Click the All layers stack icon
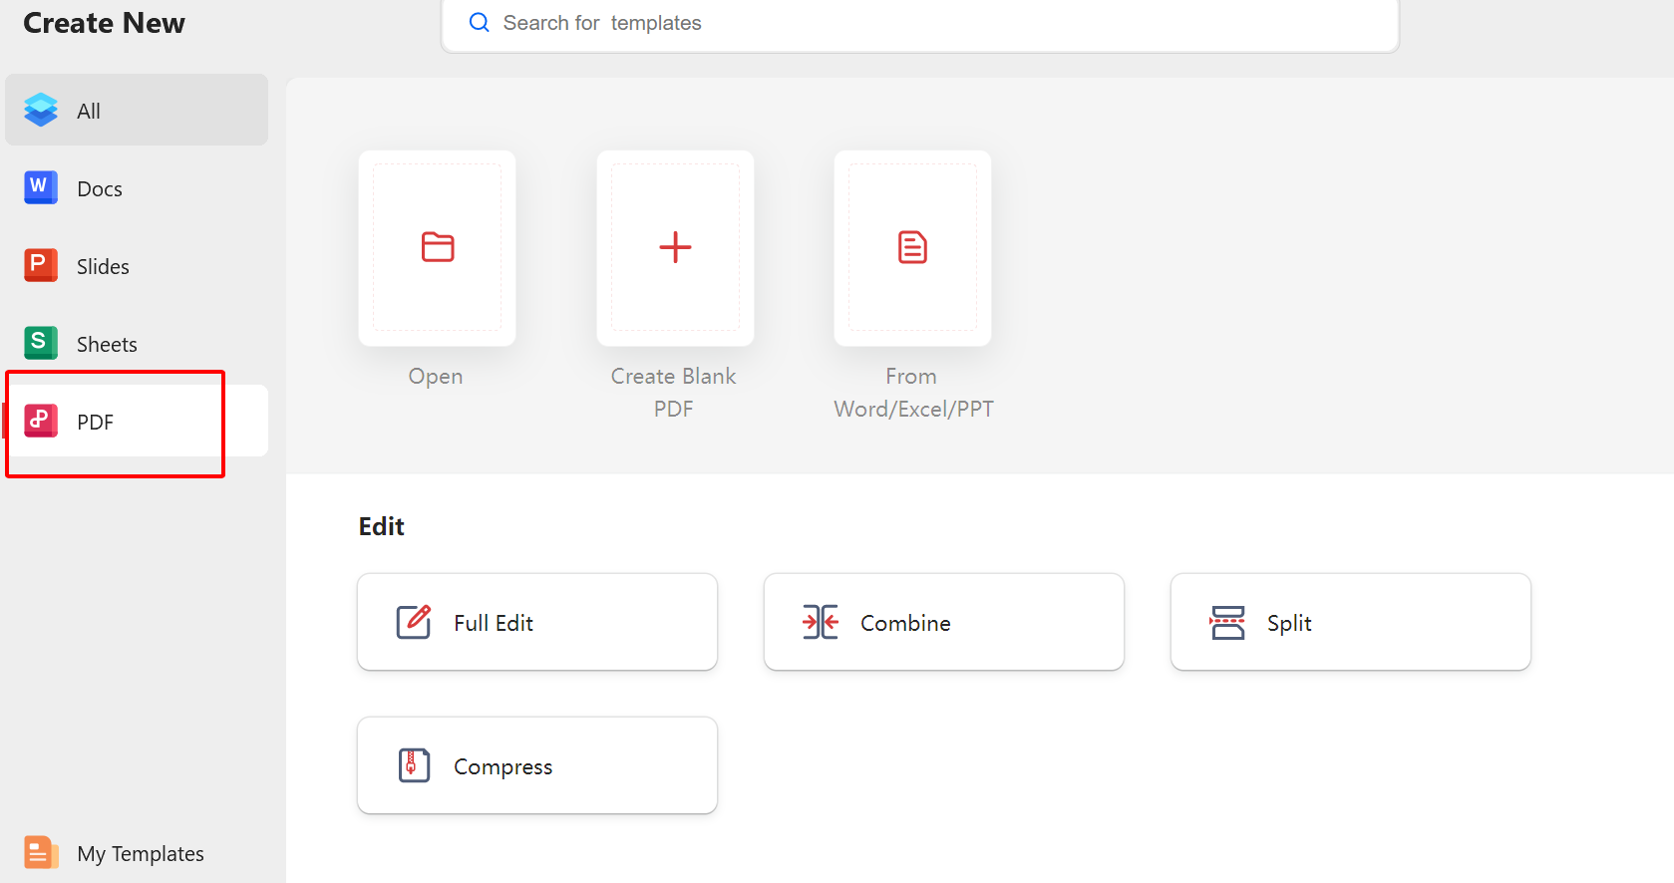 click(x=41, y=110)
